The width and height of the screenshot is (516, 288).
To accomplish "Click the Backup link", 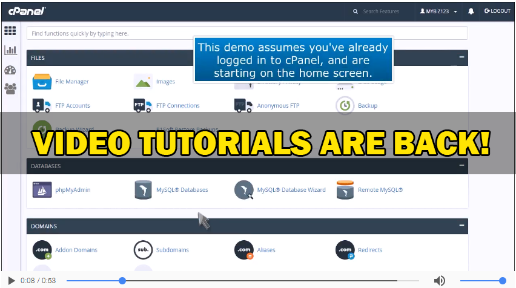I will [368, 105].
